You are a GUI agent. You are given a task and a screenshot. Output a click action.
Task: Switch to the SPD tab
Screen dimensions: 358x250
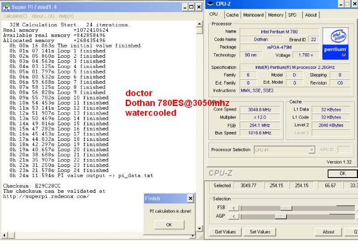pos(292,15)
